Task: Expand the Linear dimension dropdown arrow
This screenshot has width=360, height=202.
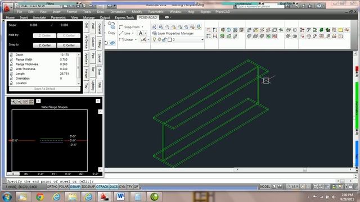Action: point(136,40)
